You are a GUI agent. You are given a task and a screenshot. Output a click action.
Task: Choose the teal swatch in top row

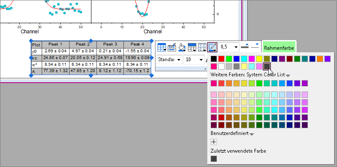305,59
